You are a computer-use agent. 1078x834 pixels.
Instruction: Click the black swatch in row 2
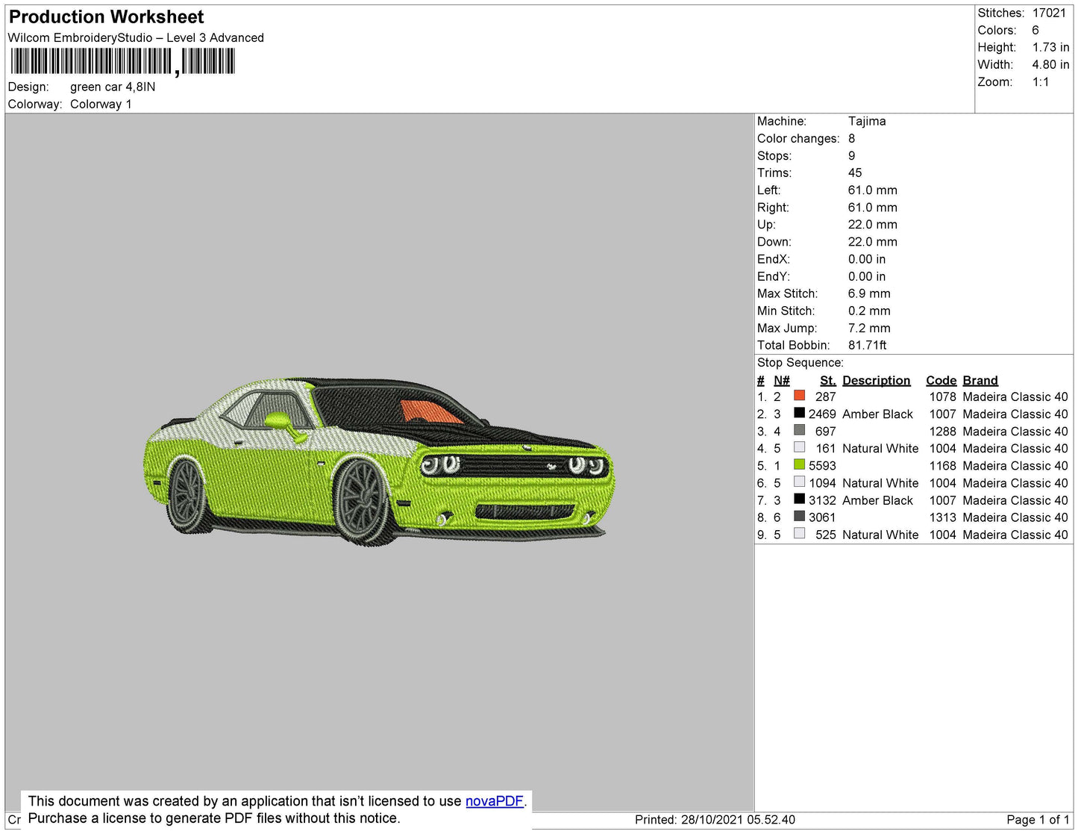coord(800,413)
